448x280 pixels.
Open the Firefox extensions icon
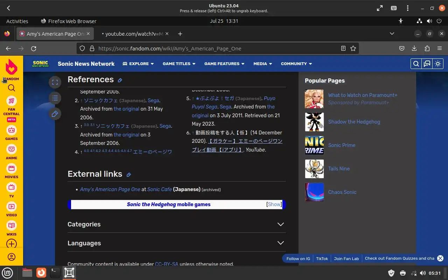[427, 49]
